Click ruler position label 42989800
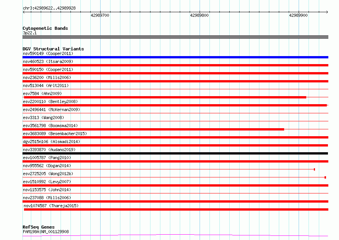Screen dimensions: 339x240 tap(199, 15)
